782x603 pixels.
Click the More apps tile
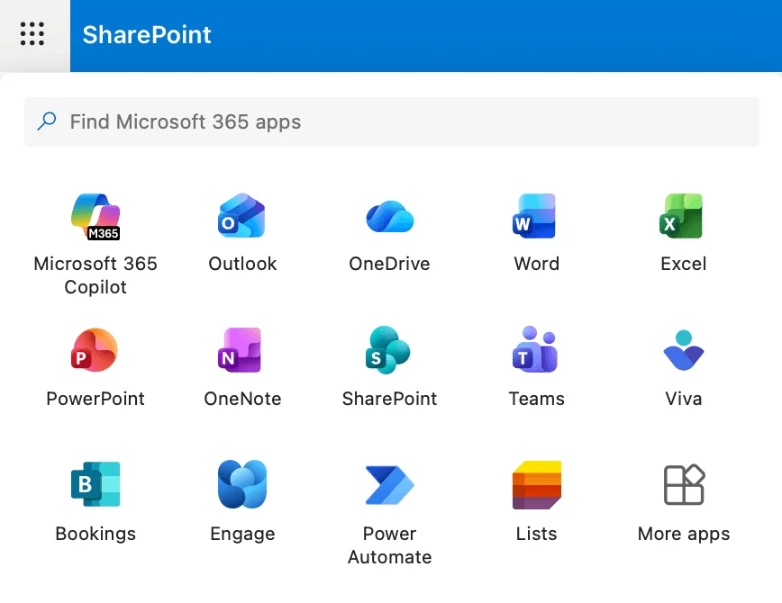click(683, 502)
